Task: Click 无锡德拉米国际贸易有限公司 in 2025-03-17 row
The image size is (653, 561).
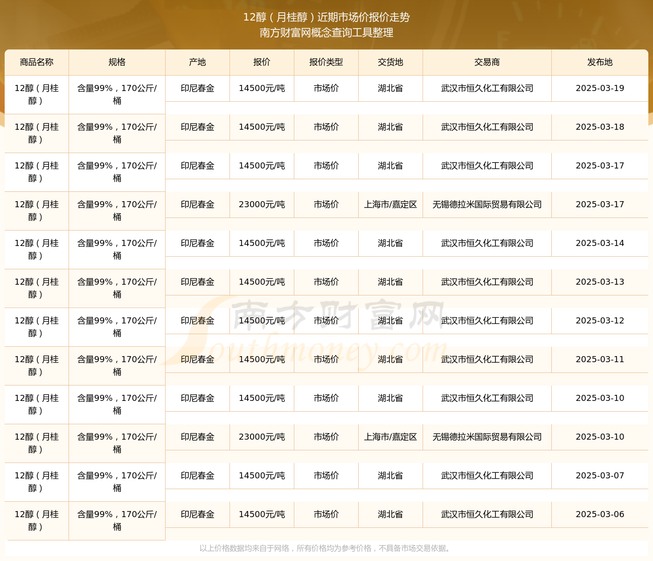Action: coord(487,204)
